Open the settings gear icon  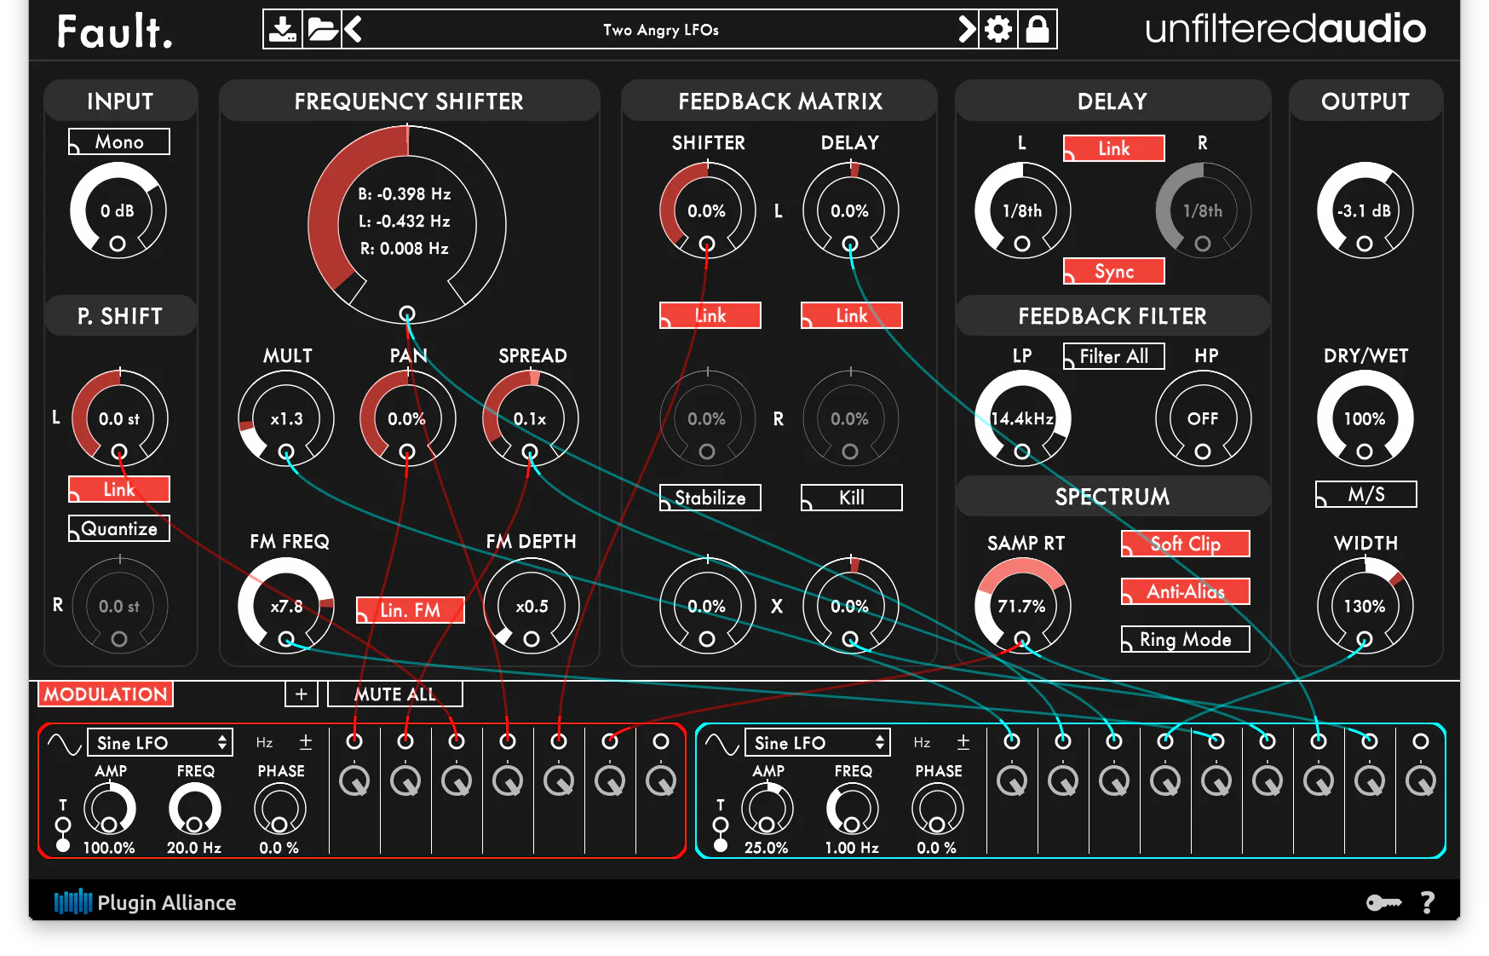pos(997,28)
